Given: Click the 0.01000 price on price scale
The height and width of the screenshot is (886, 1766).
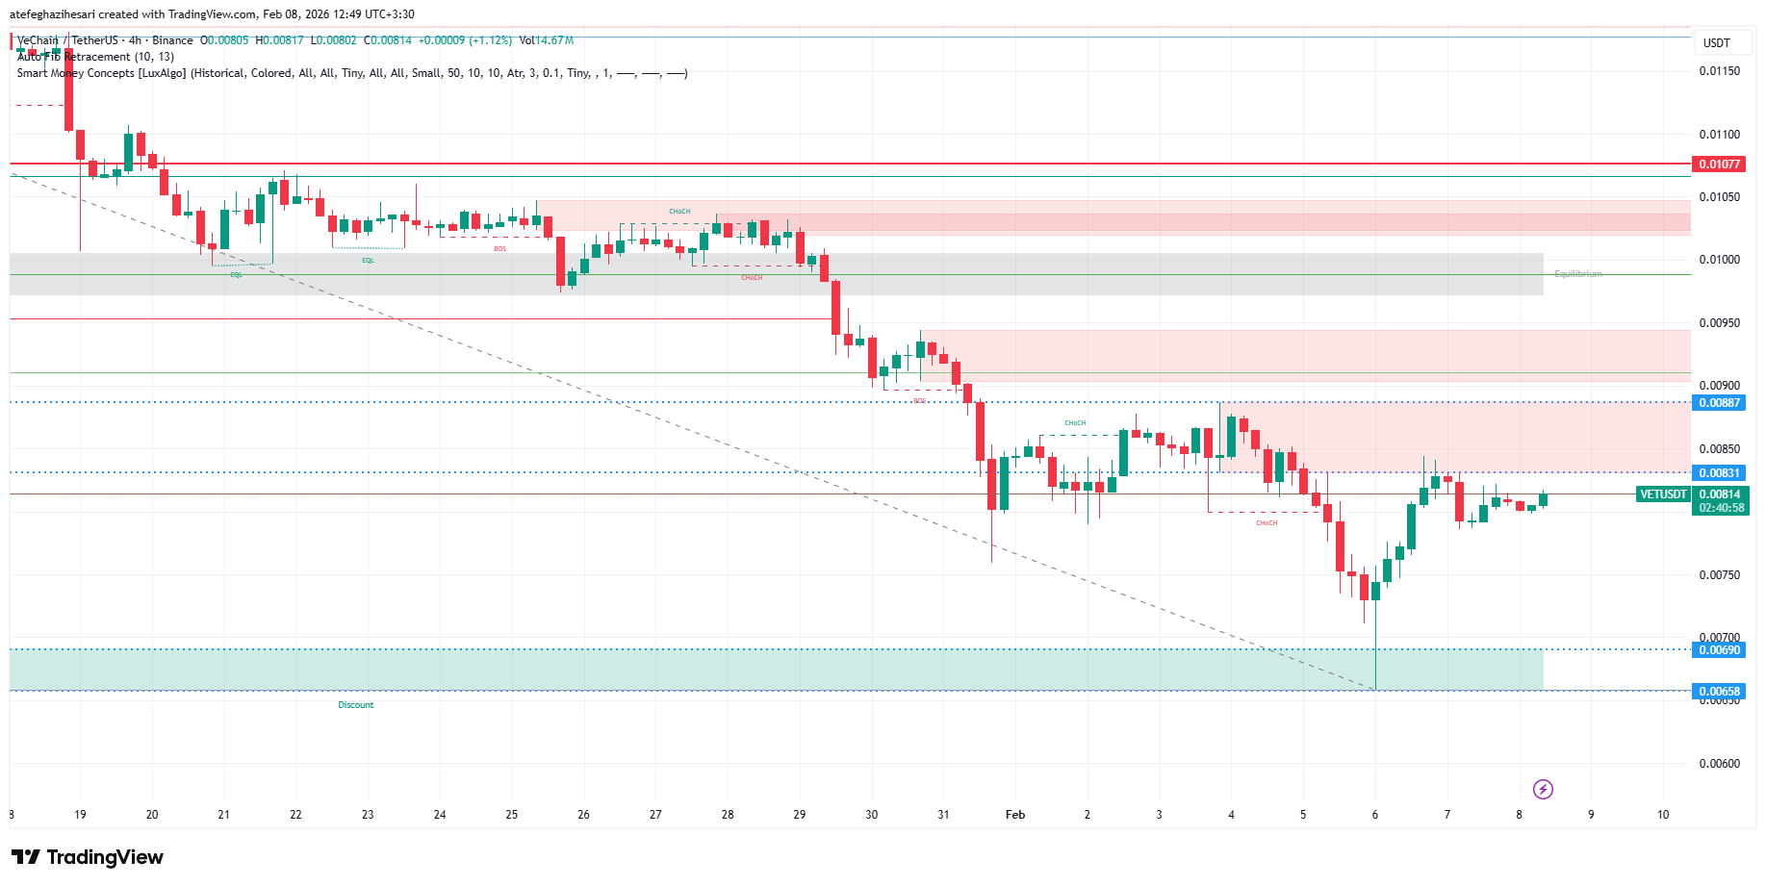Looking at the screenshot, I should (1719, 260).
